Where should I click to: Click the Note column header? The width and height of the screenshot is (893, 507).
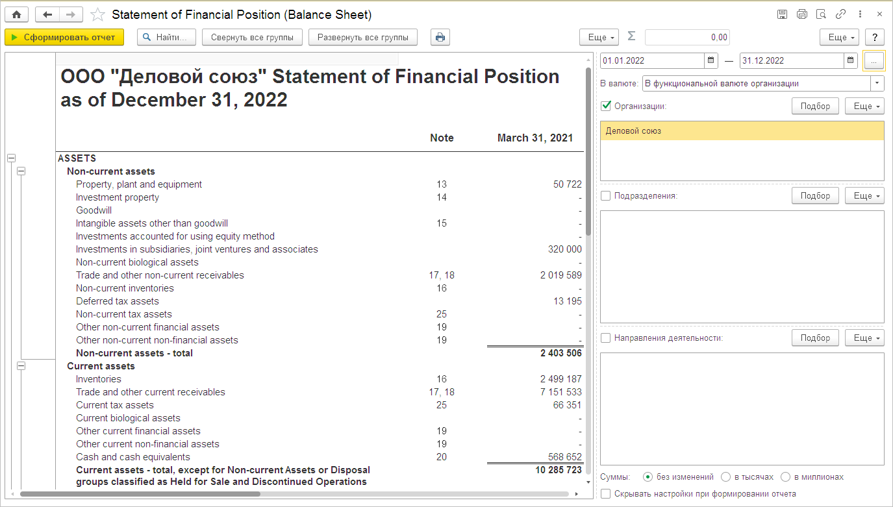(442, 138)
